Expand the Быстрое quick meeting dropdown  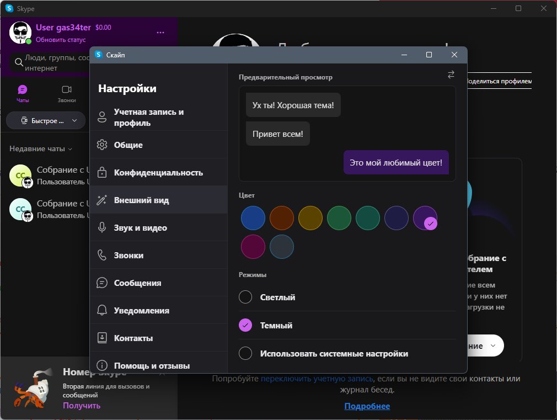(x=45, y=120)
